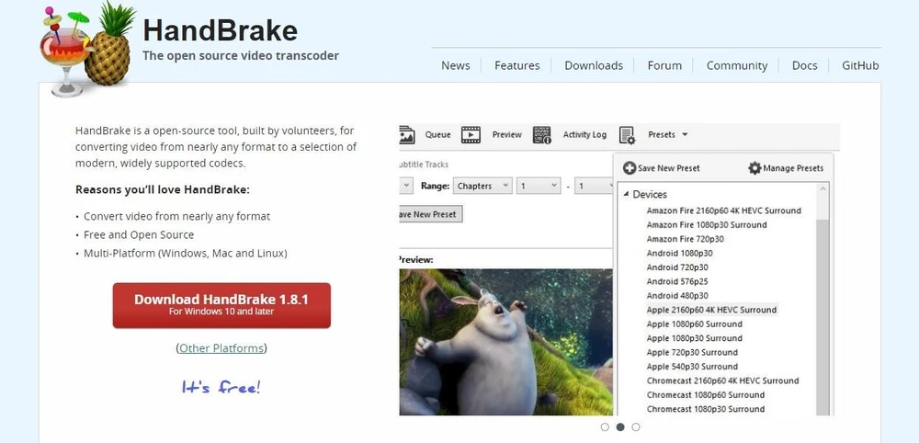Open the Activity Log icon
The width and height of the screenshot is (919, 443).
pos(542,135)
